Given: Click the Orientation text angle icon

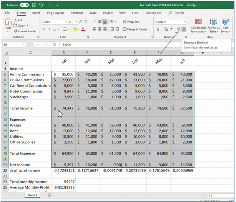Looking at the screenshot, I should point(112,22).
